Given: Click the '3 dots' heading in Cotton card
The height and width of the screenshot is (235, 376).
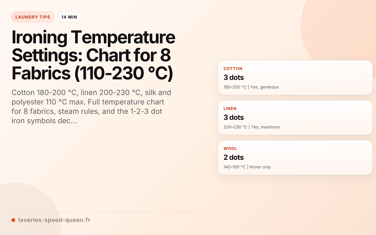Looking at the screenshot, I should 234,78.
